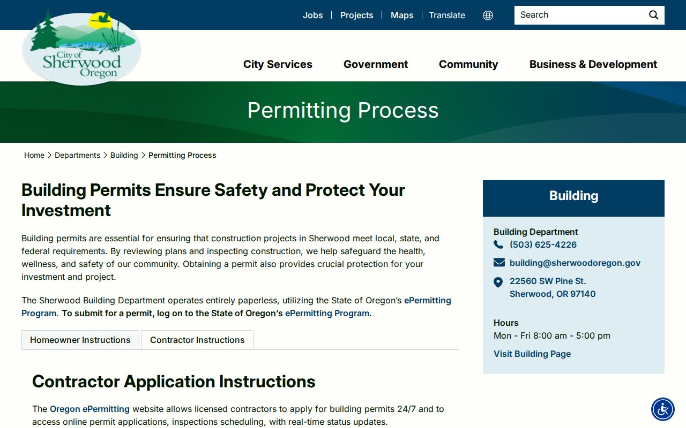Click the map pin address icon

click(x=498, y=282)
